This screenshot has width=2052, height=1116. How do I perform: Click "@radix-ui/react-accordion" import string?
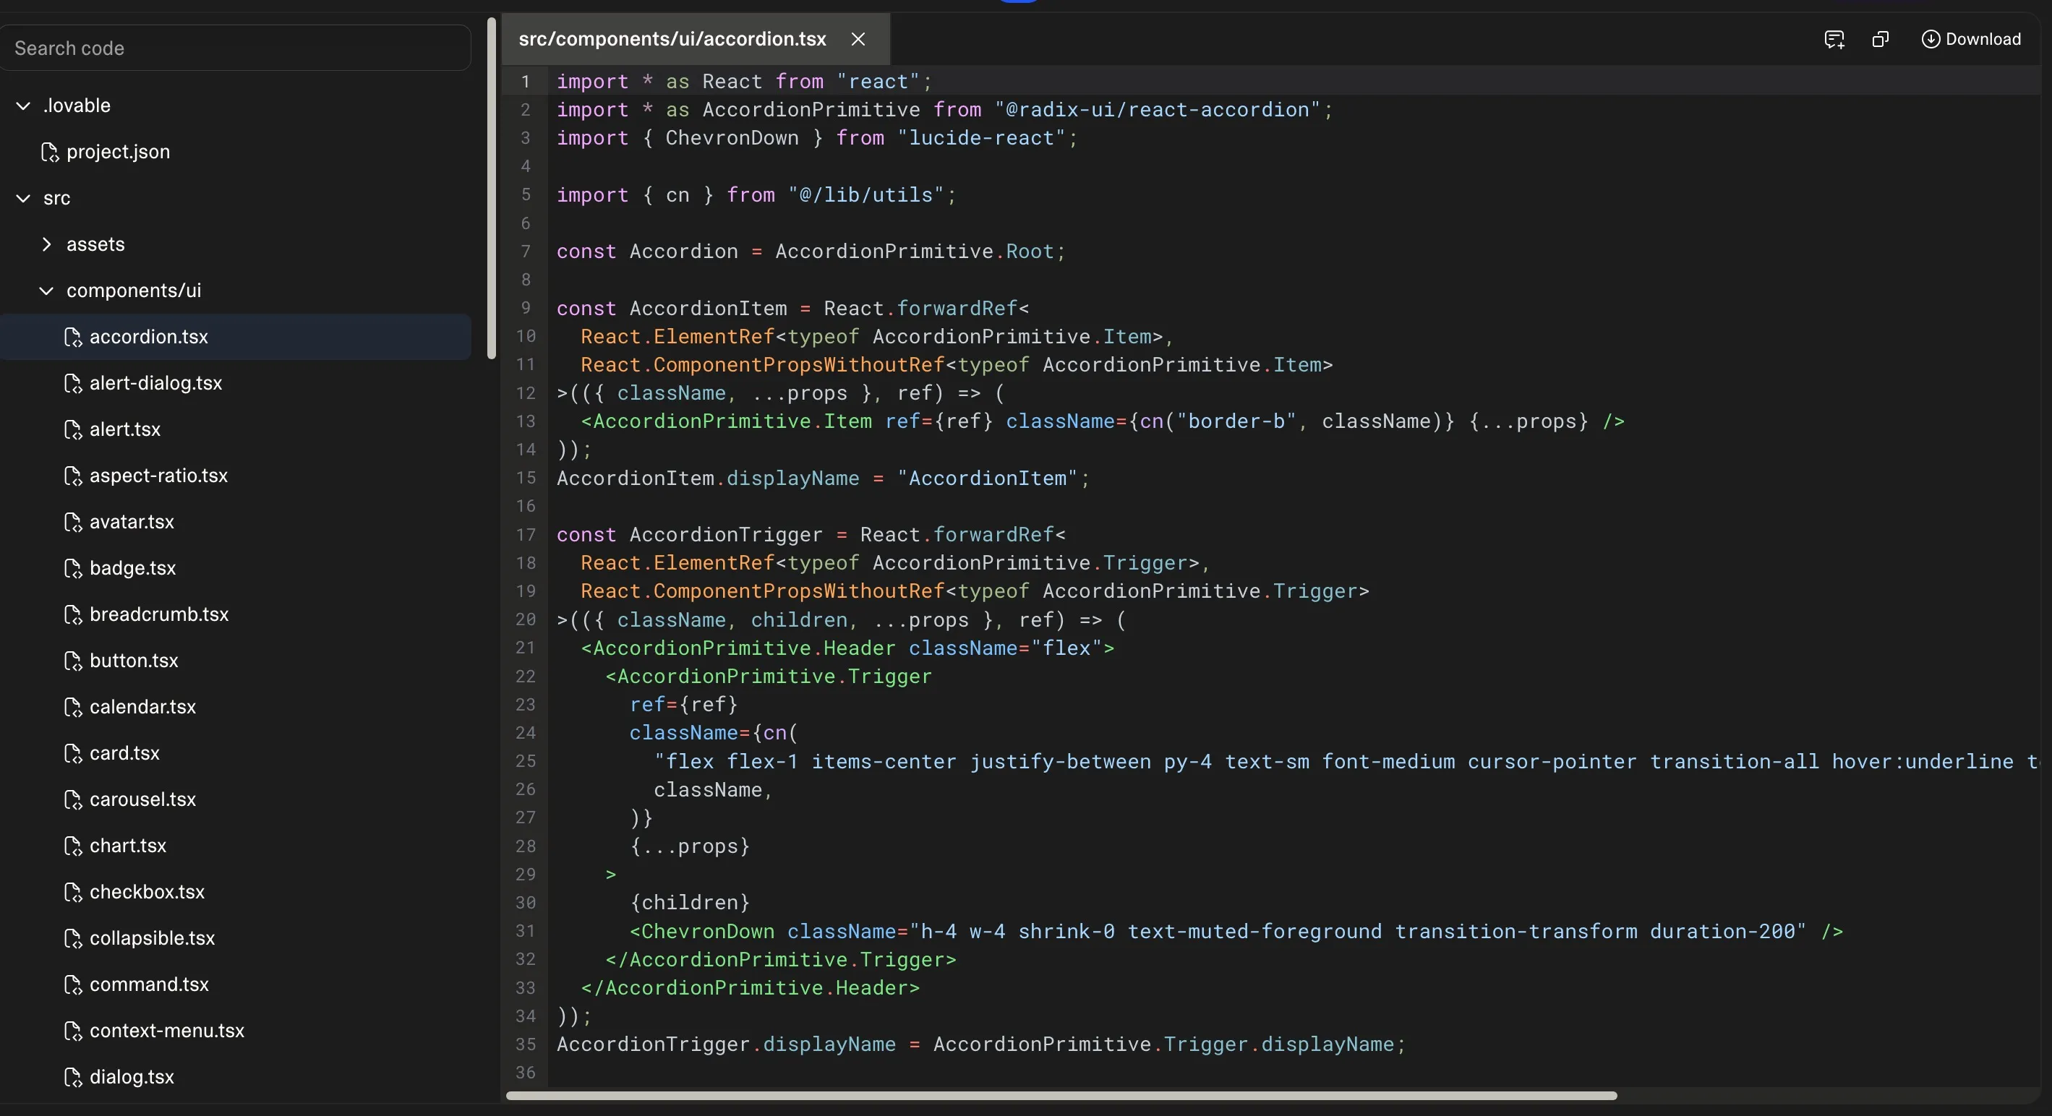[1158, 110]
